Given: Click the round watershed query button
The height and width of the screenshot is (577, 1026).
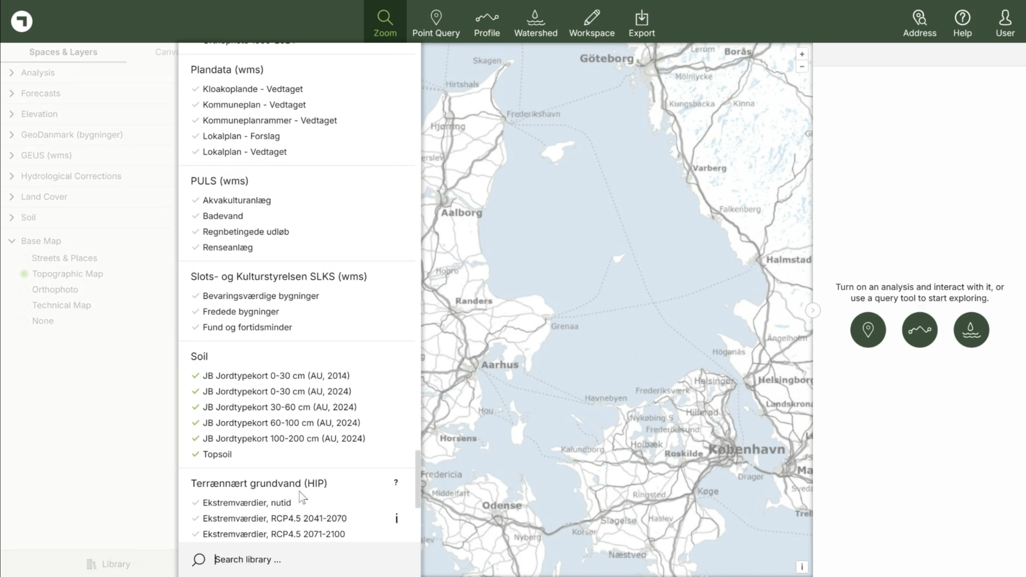Looking at the screenshot, I should click(x=971, y=329).
